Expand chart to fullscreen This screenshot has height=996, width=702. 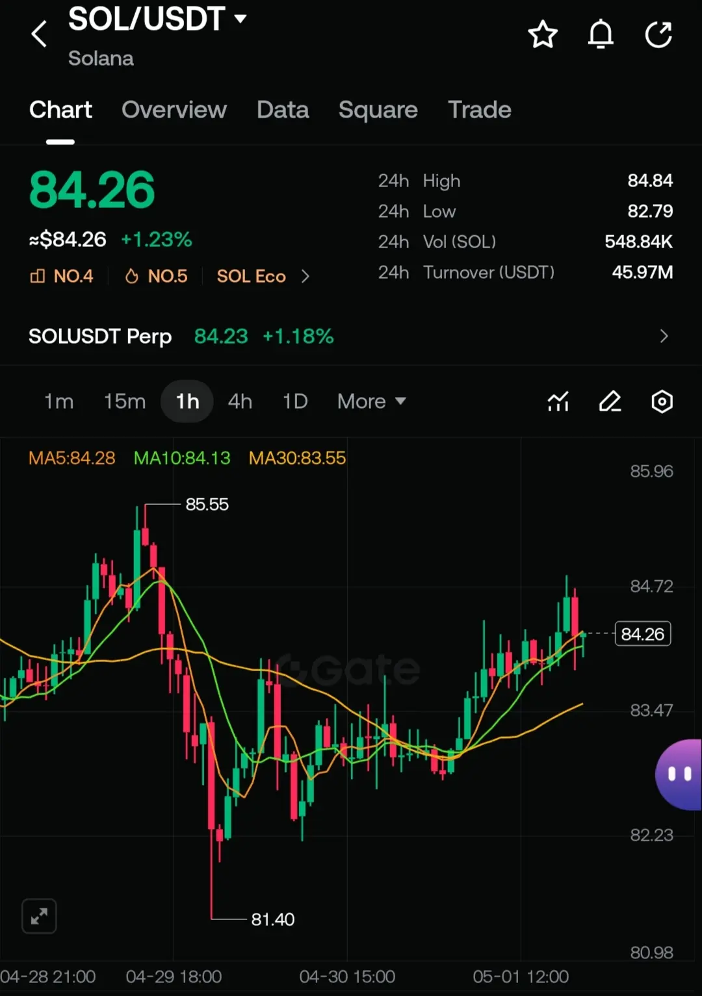pos(39,916)
